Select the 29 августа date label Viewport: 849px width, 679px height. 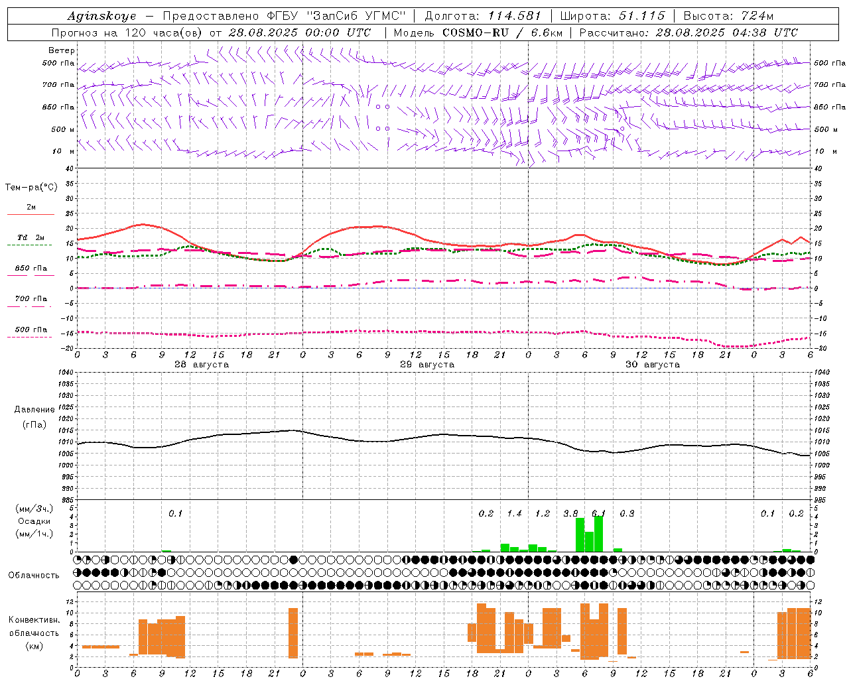(x=427, y=365)
